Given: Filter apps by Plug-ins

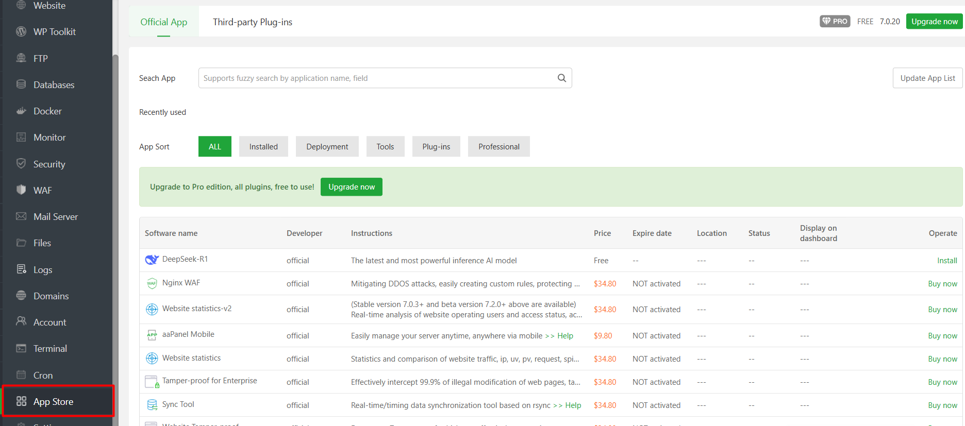Looking at the screenshot, I should click(436, 146).
